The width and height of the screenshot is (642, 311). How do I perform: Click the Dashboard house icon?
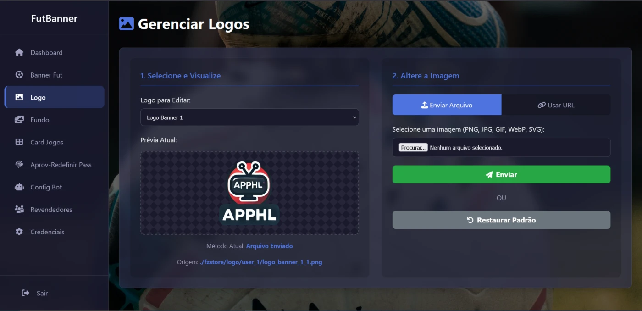19,52
